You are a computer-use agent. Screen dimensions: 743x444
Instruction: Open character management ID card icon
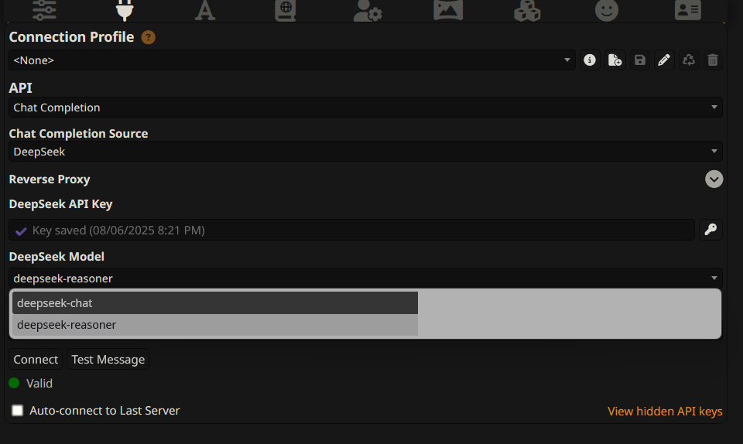point(687,10)
